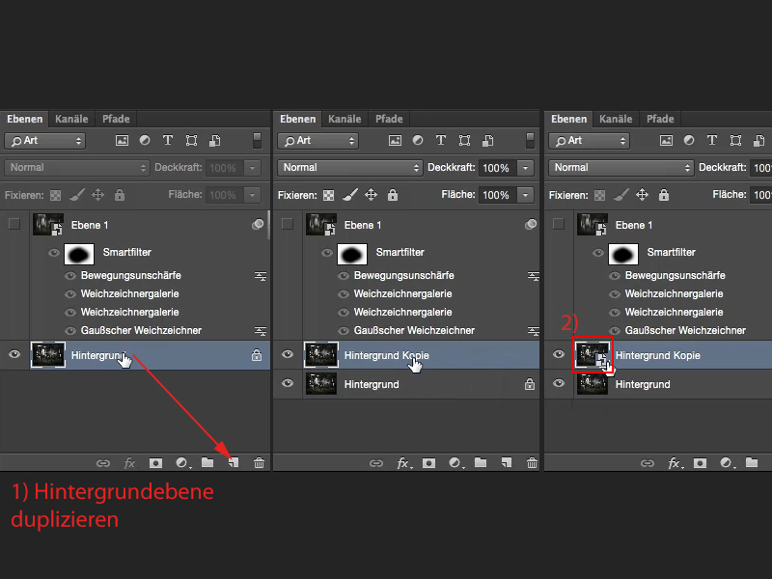The height and width of the screenshot is (579, 772).
Task: Switch to Kanäle tab in middle panel
Action: pos(345,119)
